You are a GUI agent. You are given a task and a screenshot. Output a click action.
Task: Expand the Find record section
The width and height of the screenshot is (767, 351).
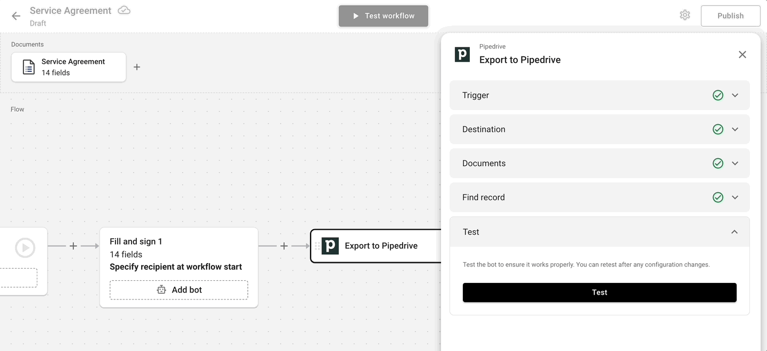point(600,197)
